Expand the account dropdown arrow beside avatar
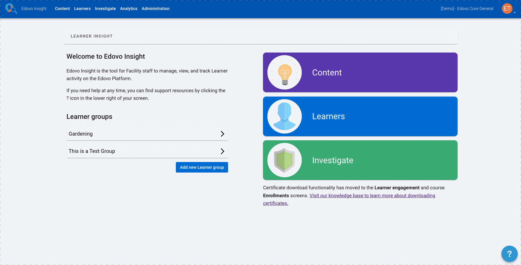The image size is (521, 265). pyautogui.click(x=515, y=13)
